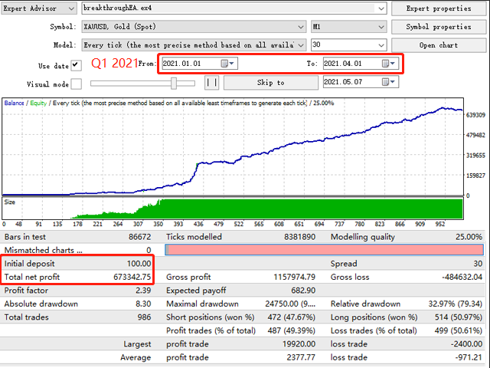
Task: Click the Balance legend label on chart
Action: [x=14, y=103]
